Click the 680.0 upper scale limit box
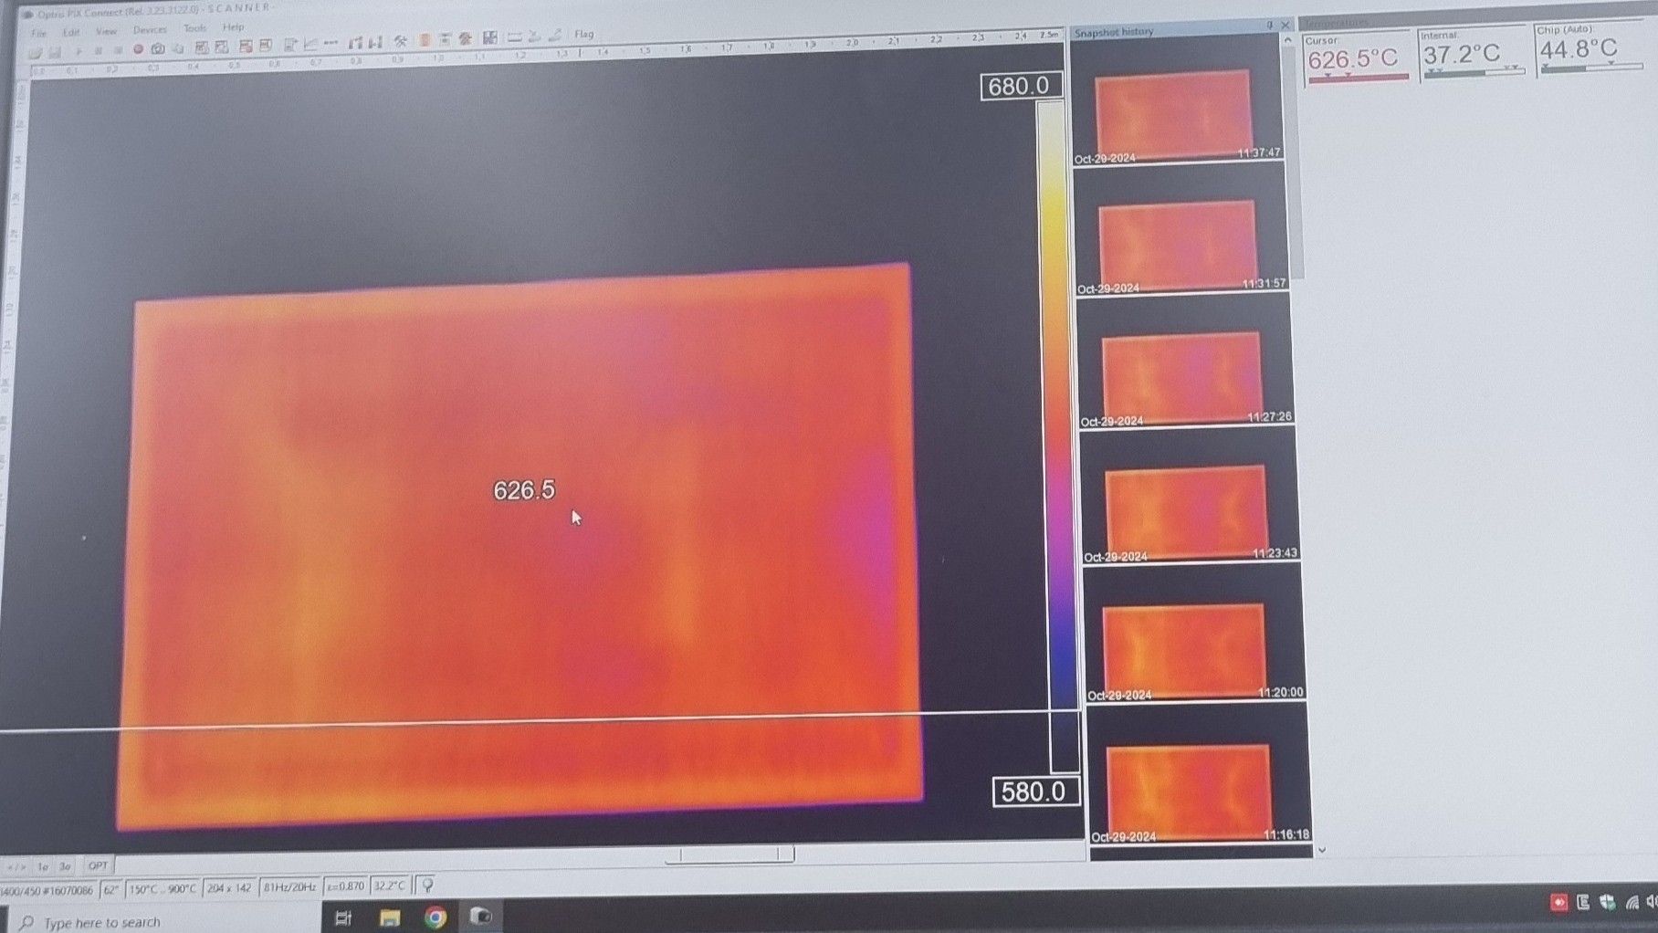The image size is (1658, 933). 1020,86
